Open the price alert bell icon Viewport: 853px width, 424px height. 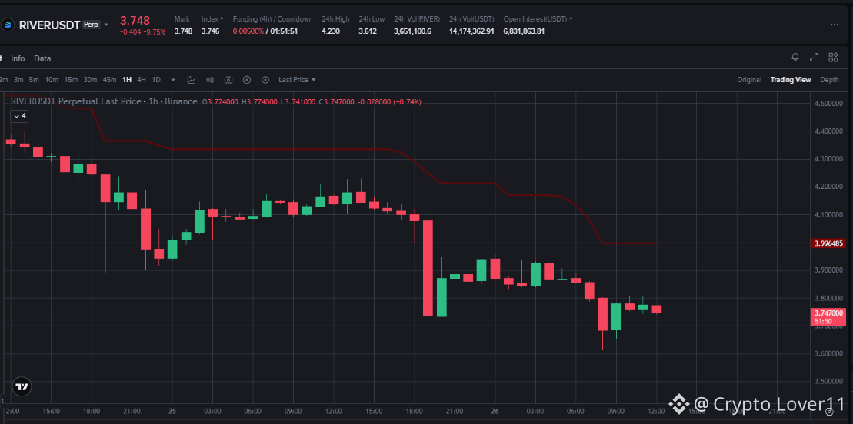point(795,57)
